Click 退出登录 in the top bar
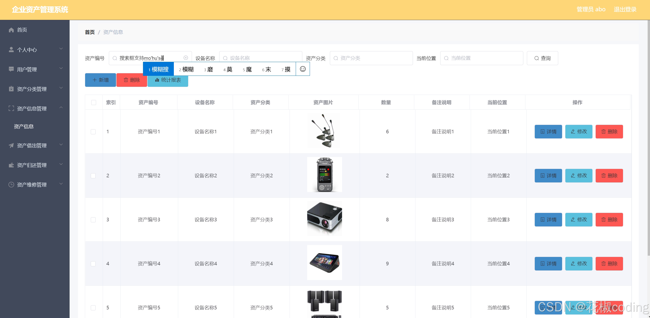650x318 pixels. 625,9
